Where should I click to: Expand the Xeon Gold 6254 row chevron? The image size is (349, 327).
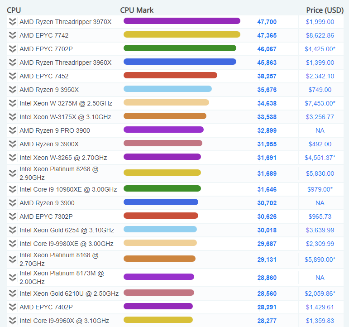point(13,230)
